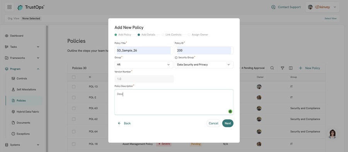The height and width of the screenshot is (152, 348).
Task: Click the owner avatar in the POL-13 row
Action: tap(259, 87)
